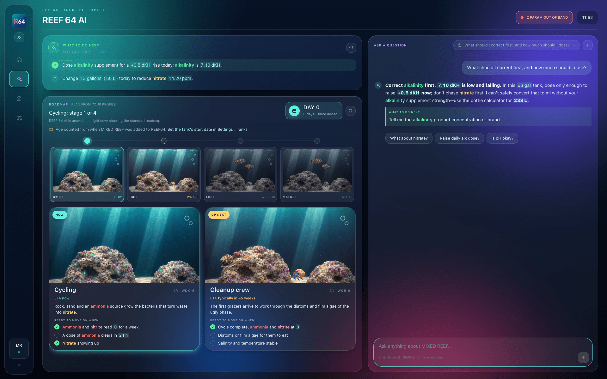Open the sliders settings sidebar icon
Viewport: 607px width, 379px height.
[19, 118]
